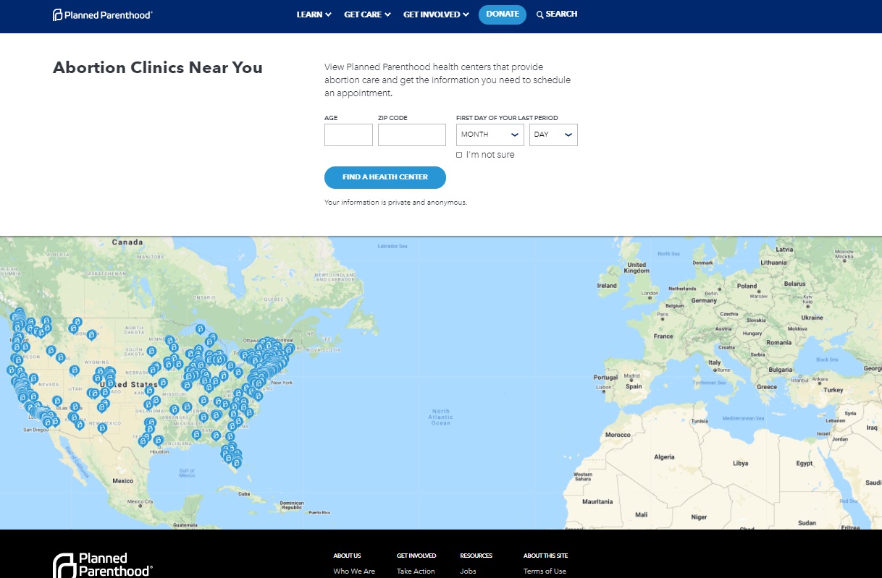Click the Planned Parenthood footer logo
This screenshot has width=882, height=578.
click(102, 565)
